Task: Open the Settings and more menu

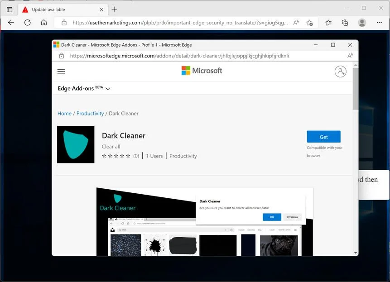Action: (x=379, y=23)
